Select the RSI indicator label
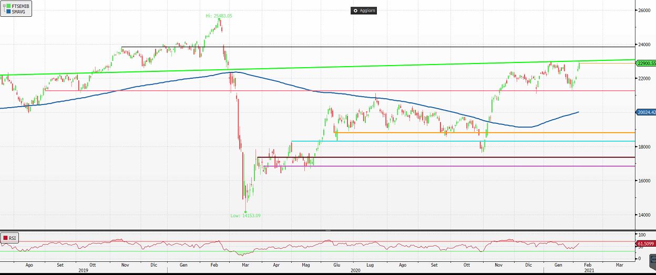 (12, 238)
